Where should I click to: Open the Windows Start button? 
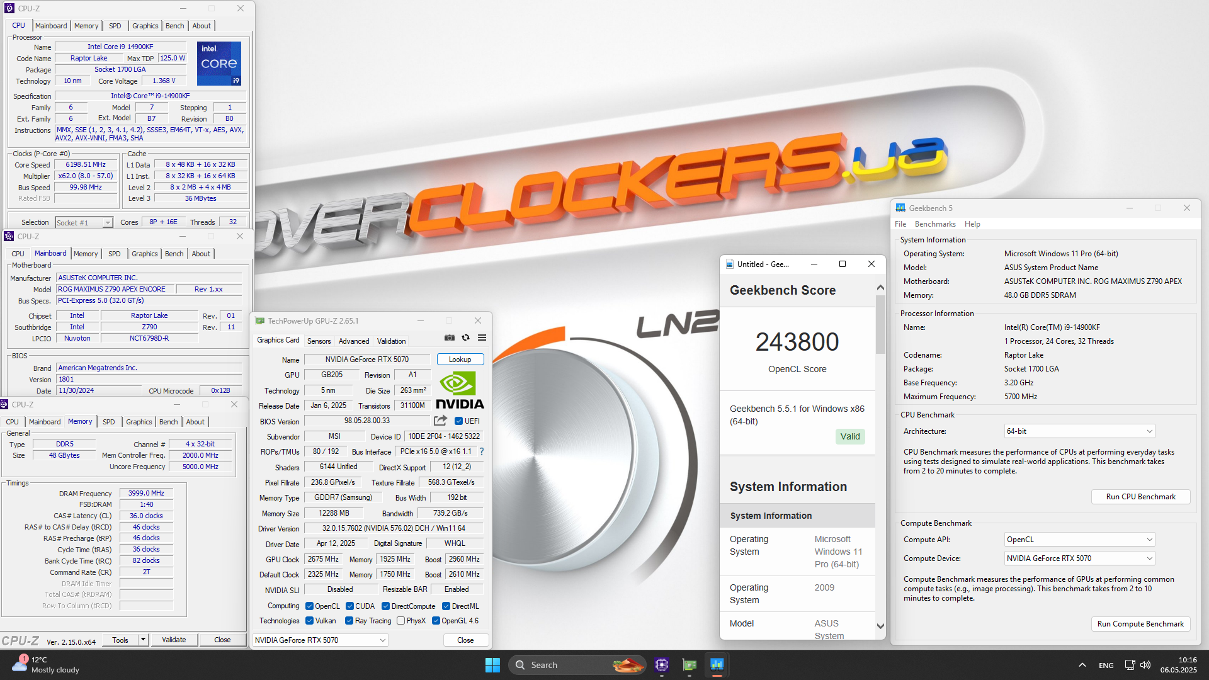tap(492, 665)
